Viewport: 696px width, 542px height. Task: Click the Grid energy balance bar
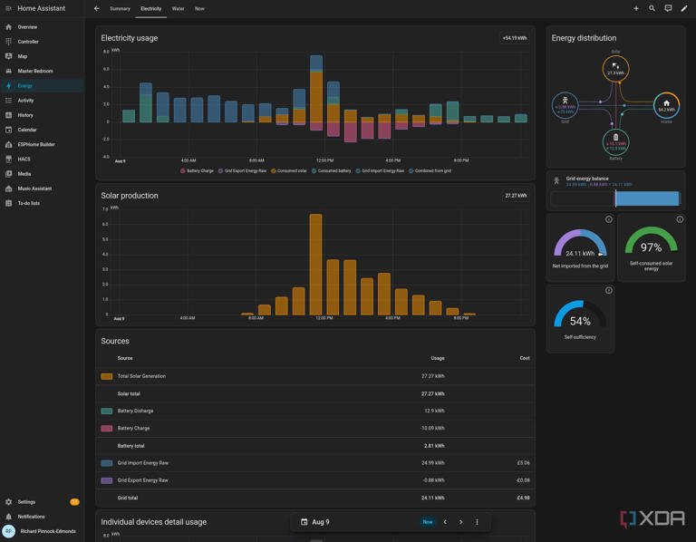pyautogui.click(x=615, y=198)
